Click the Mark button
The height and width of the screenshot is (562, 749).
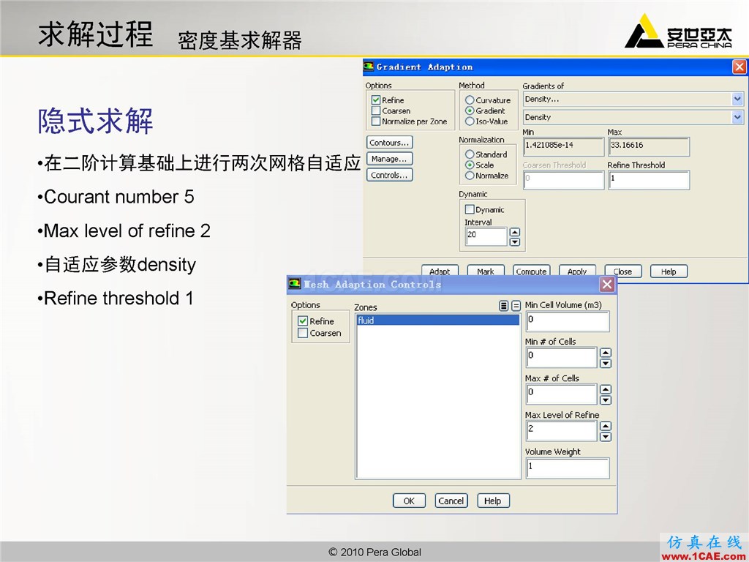click(x=486, y=271)
